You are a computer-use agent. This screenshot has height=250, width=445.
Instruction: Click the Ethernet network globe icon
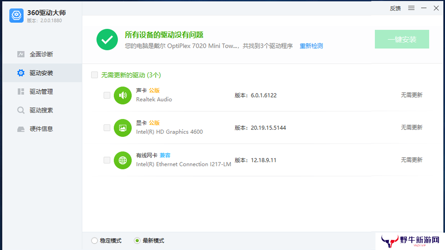123,160
